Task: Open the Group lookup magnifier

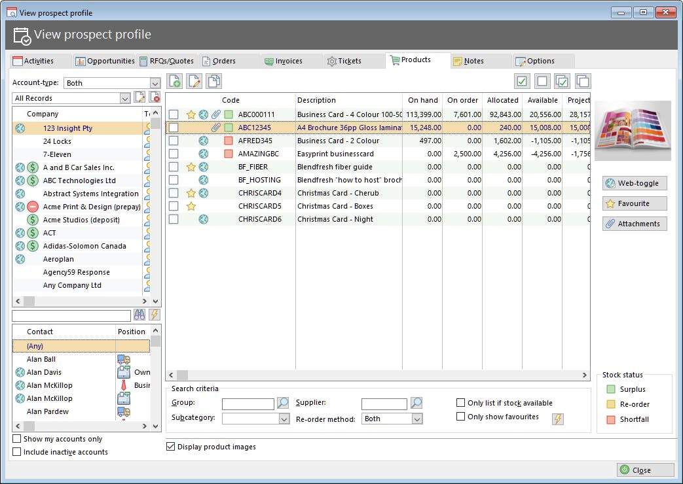Action: pos(283,403)
